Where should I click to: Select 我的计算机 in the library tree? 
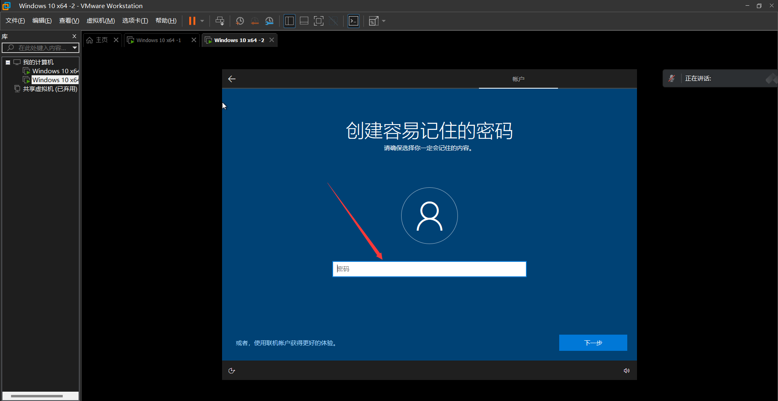tap(38, 62)
